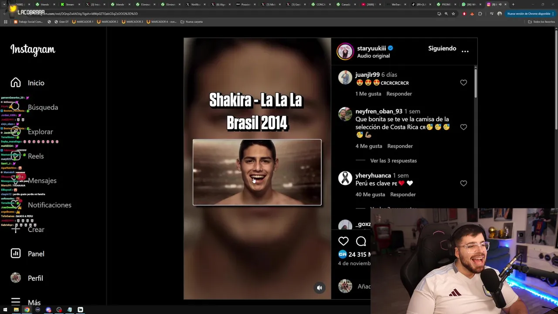The image size is (558, 314).
Task: Open the staryuukiii username link
Action: tap(371, 48)
